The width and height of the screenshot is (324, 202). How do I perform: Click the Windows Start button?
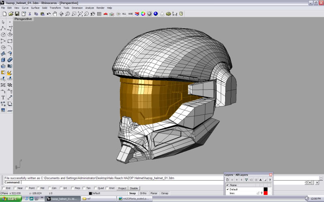[11, 199]
